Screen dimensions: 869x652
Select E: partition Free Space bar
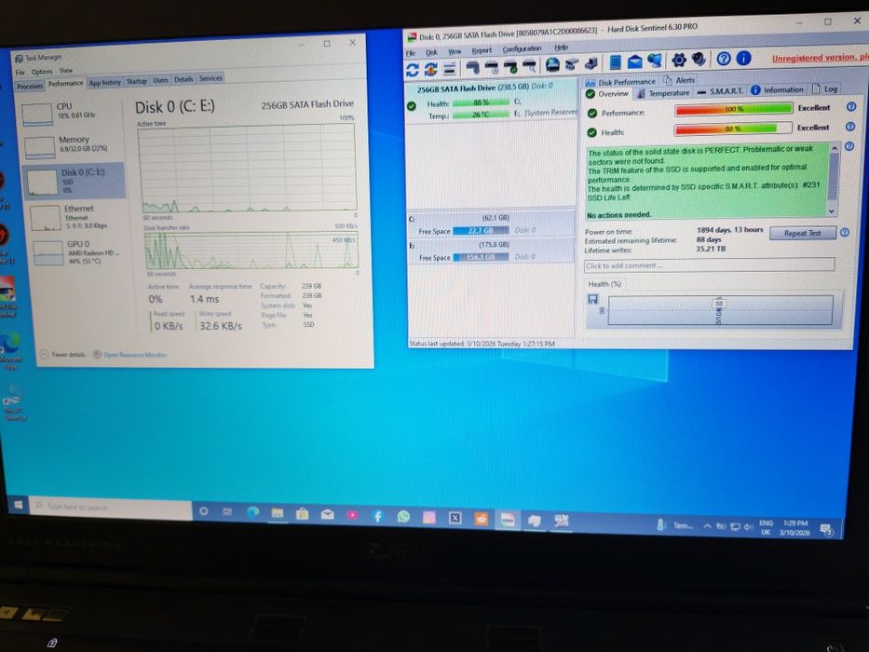click(481, 257)
